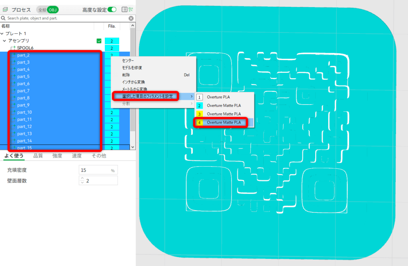This screenshot has width=408, height=266.
Task: Choose filament 4 Overture Matte PLA
Action: (224, 122)
